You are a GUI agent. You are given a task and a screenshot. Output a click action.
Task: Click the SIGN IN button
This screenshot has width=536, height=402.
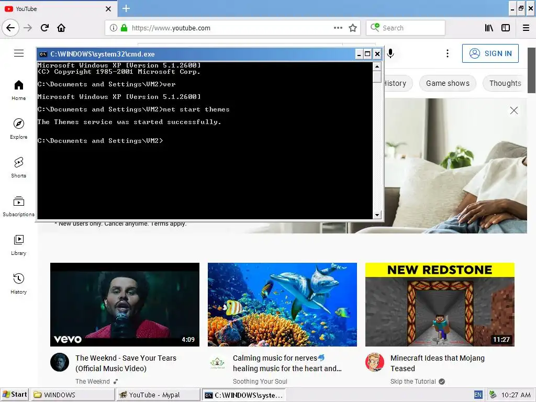tap(490, 53)
